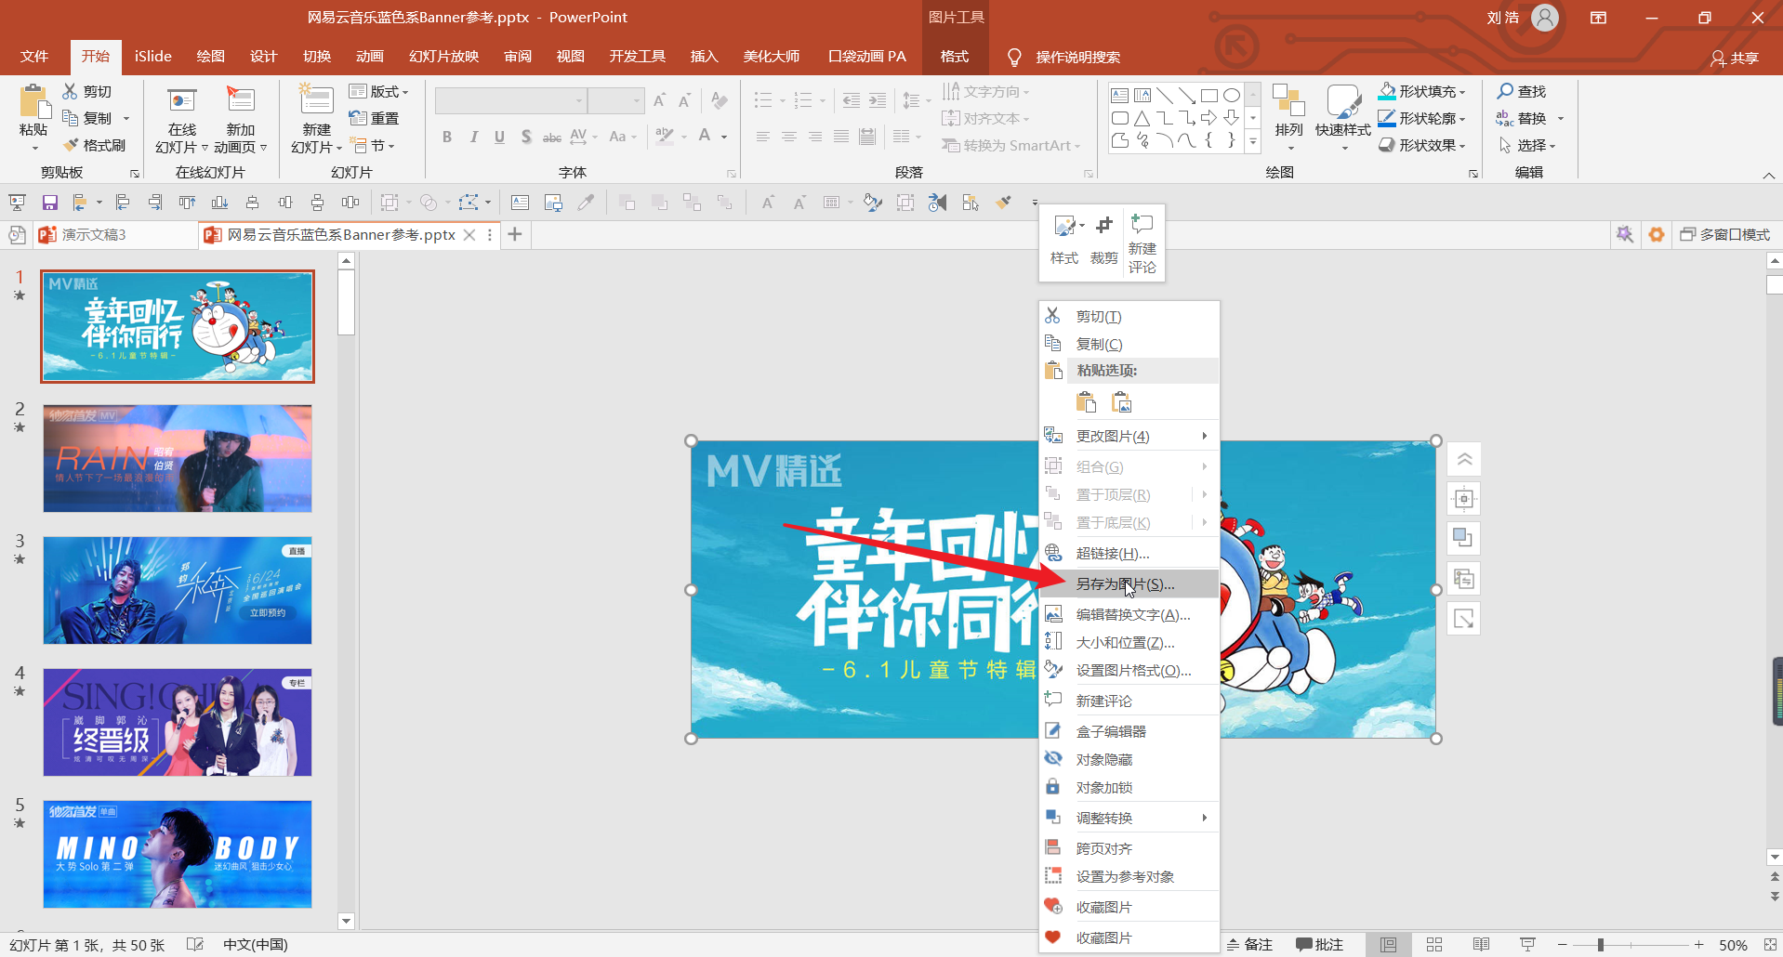The height and width of the screenshot is (957, 1783).
Task: Click the Share button
Action: coord(1735,58)
